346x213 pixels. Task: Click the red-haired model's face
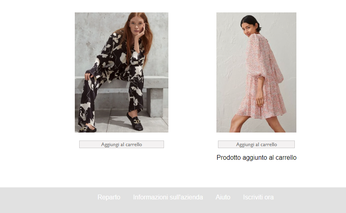pyautogui.click(x=136, y=25)
